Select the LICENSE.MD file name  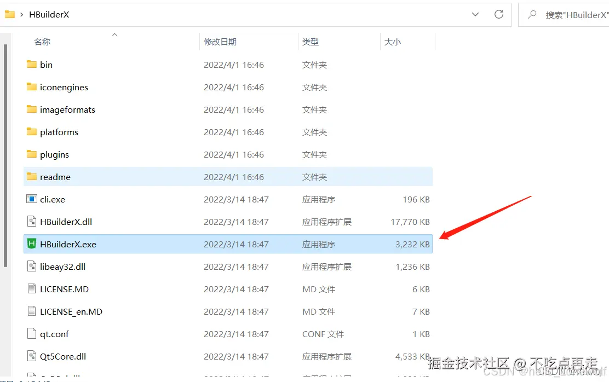(65, 289)
